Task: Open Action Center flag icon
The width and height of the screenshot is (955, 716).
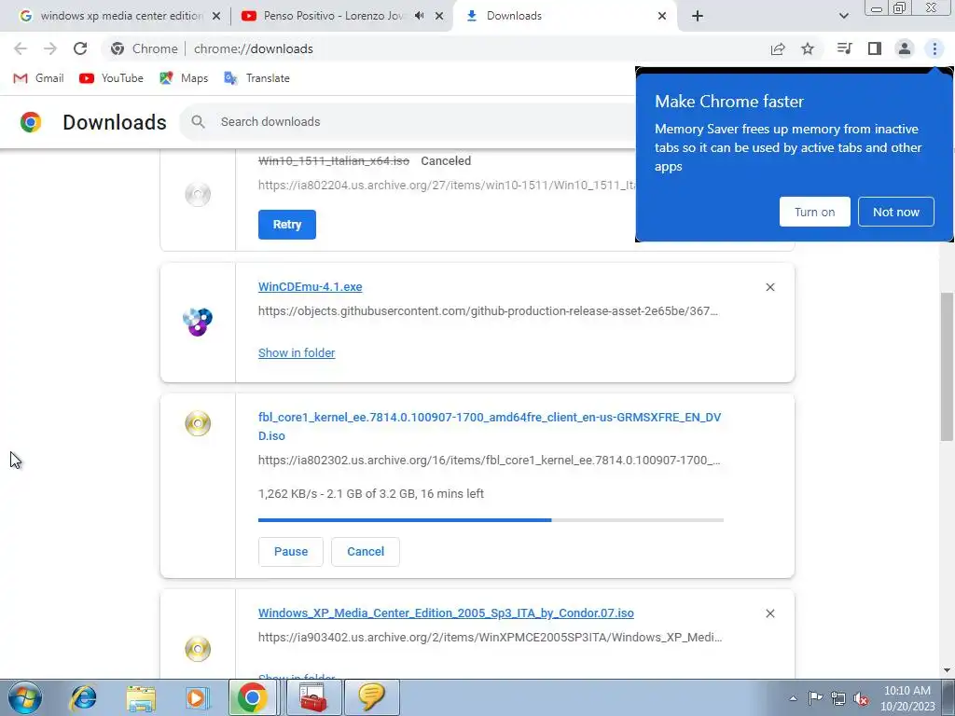Action: [x=815, y=698]
